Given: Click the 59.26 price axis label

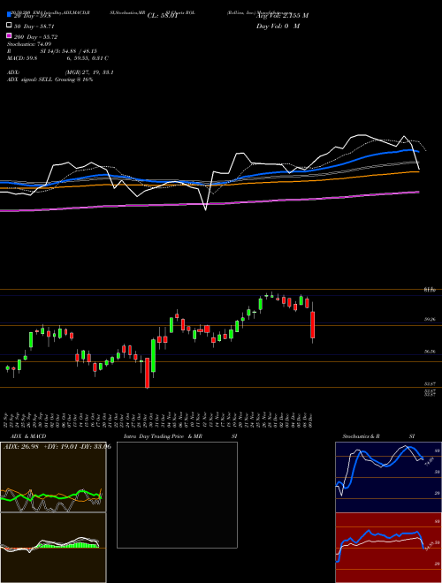Looking at the screenshot, I should [x=430, y=319].
